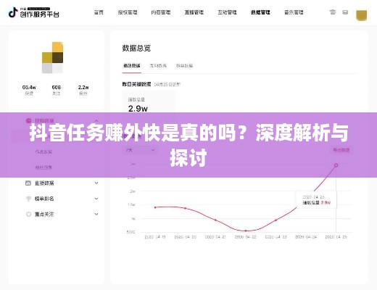Open the 作品数据 sidebar item
The height and width of the screenshot is (290, 377).
[43, 152]
